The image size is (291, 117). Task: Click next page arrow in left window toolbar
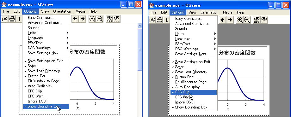tap(83, 19)
